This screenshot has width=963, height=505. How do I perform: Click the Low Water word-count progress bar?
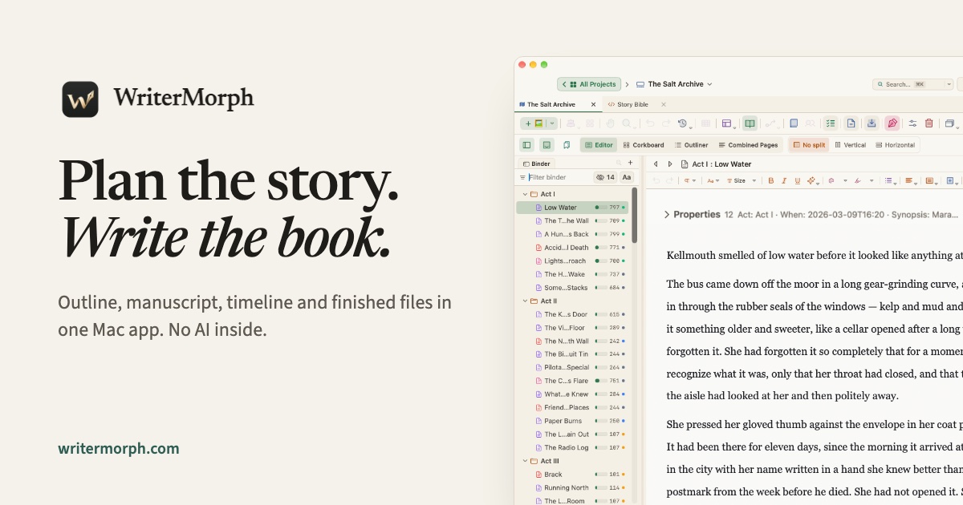point(600,208)
